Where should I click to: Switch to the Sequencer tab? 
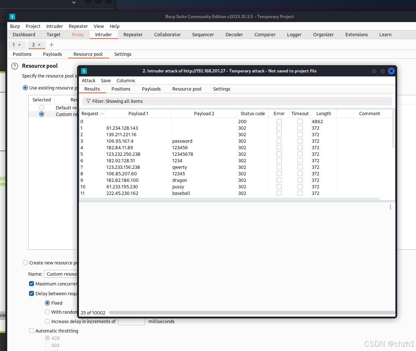(203, 34)
